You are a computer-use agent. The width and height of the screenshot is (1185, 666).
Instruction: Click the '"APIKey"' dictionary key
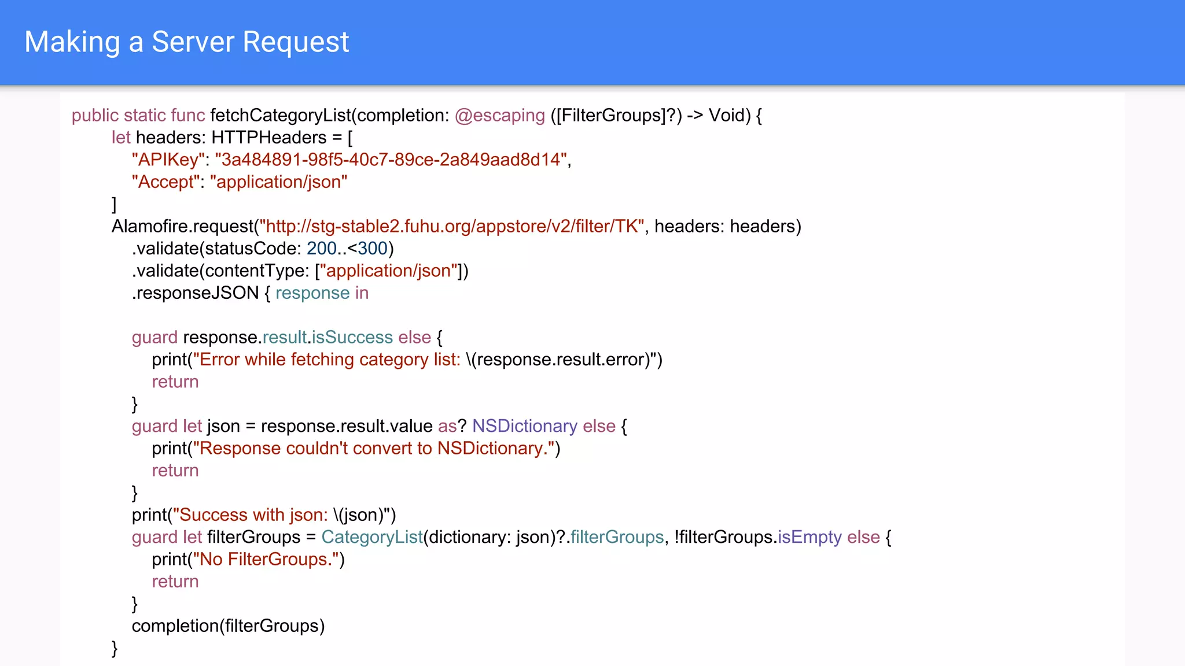click(x=168, y=160)
